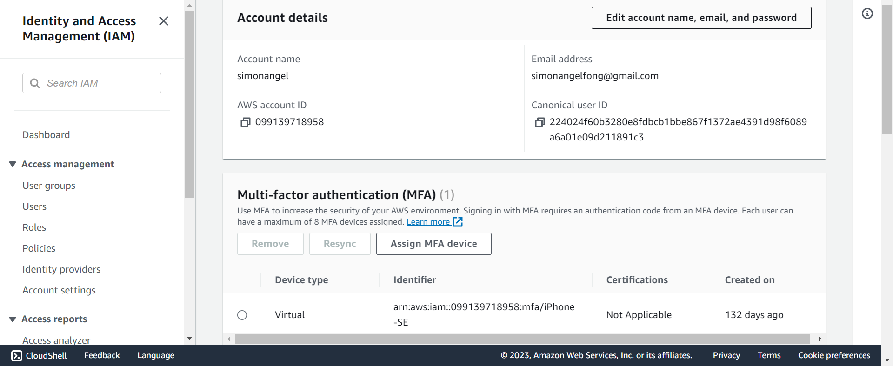Collapse the Access management section
Image resolution: width=893 pixels, height=366 pixels.
pyautogui.click(x=13, y=164)
